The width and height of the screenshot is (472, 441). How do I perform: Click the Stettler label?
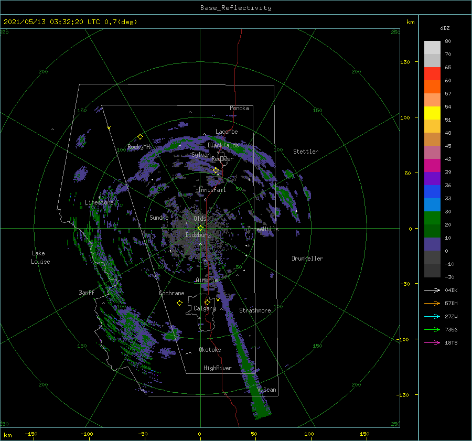306,152
